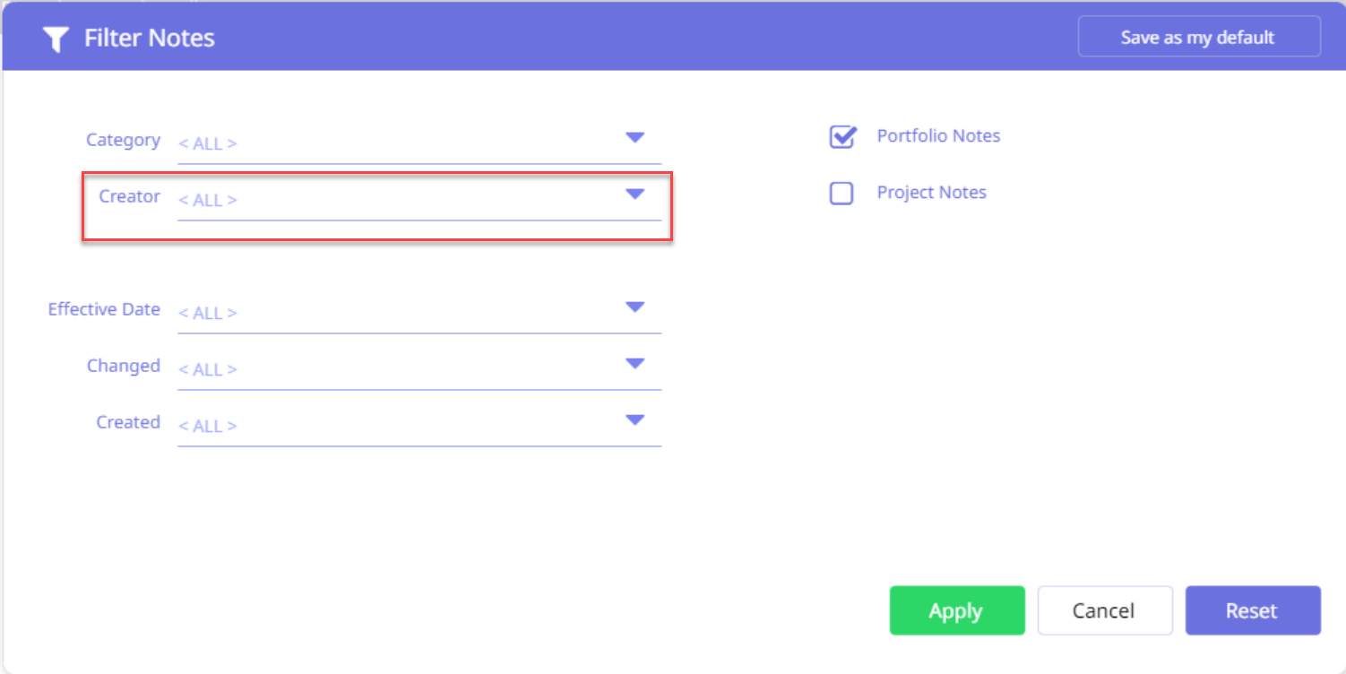Click the Changed < ALL > field
The image size is (1346, 674).
[394, 369]
